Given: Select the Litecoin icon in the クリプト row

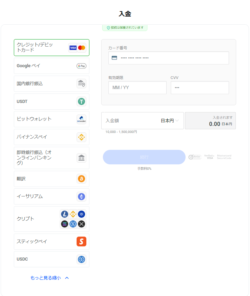Looking at the screenshot, I should [64, 214].
